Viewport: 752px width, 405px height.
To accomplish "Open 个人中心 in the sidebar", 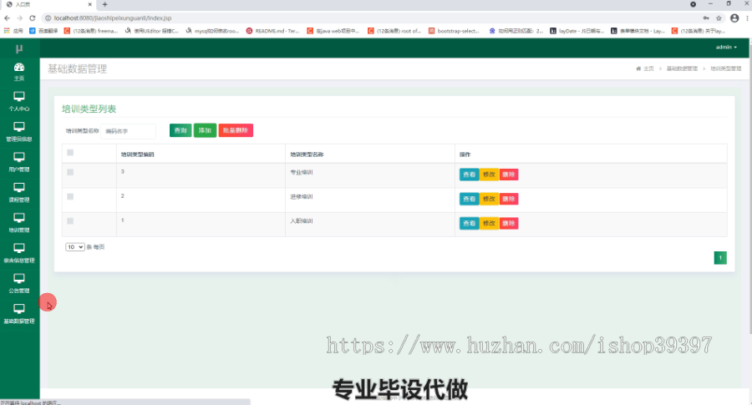I will pyautogui.click(x=19, y=101).
